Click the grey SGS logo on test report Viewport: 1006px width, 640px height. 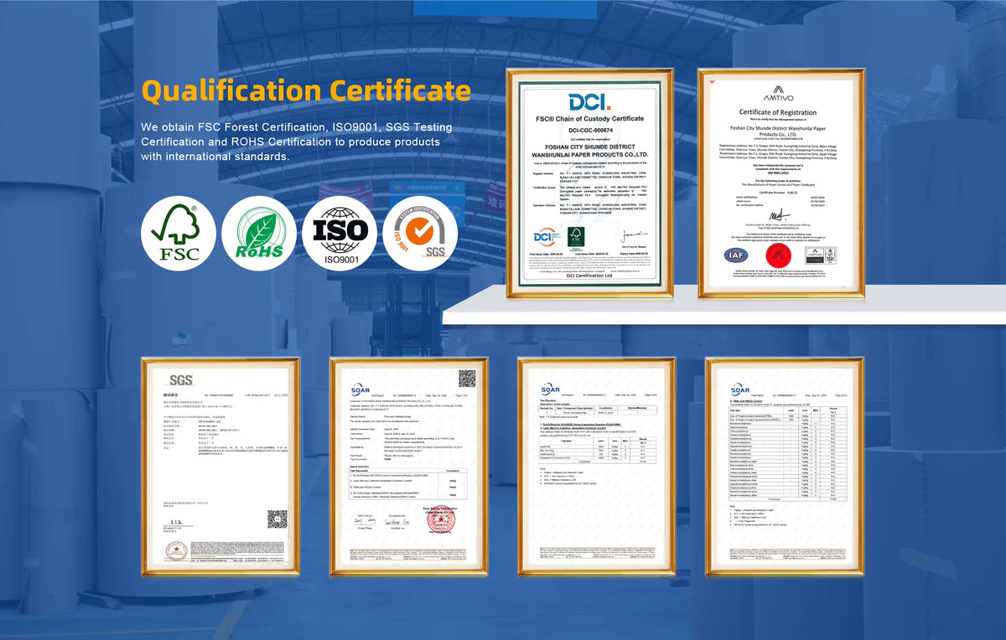coord(180,380)
